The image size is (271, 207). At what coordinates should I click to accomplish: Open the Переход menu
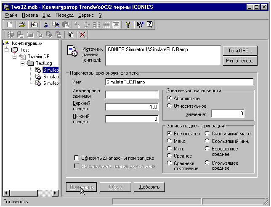64,15
